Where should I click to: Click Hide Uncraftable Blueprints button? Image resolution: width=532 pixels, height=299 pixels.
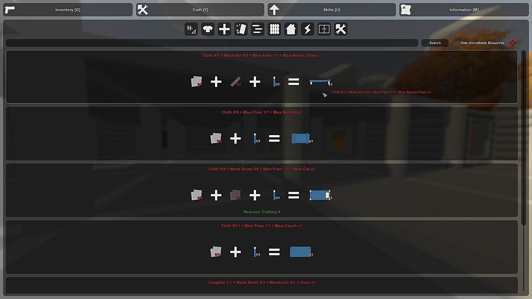click(482, 43)
